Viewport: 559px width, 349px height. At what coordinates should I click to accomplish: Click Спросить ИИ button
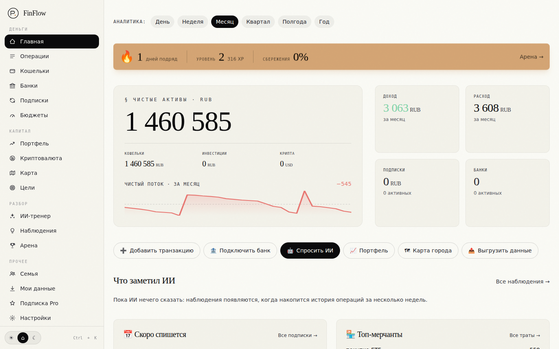click(x=310, y=251)
